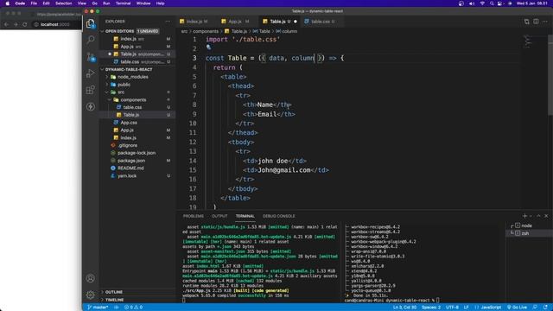Click the LF end of line setting

466,308
